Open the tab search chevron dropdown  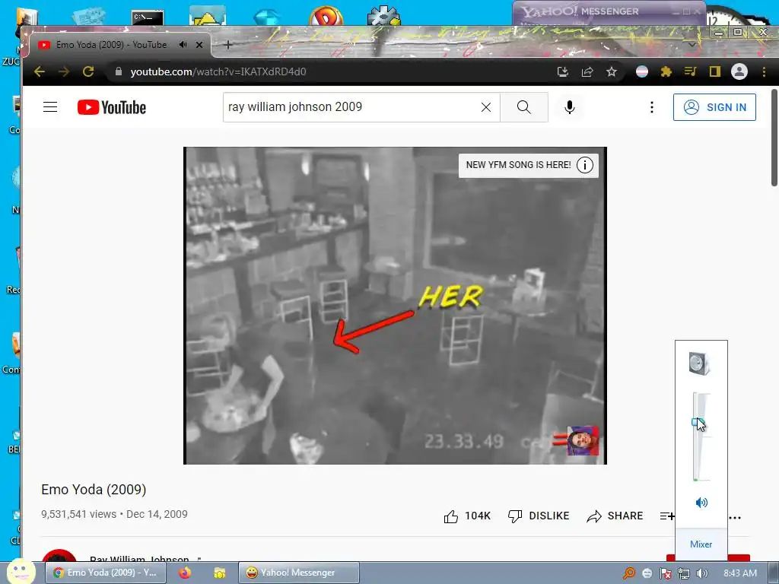coord(692,43)
